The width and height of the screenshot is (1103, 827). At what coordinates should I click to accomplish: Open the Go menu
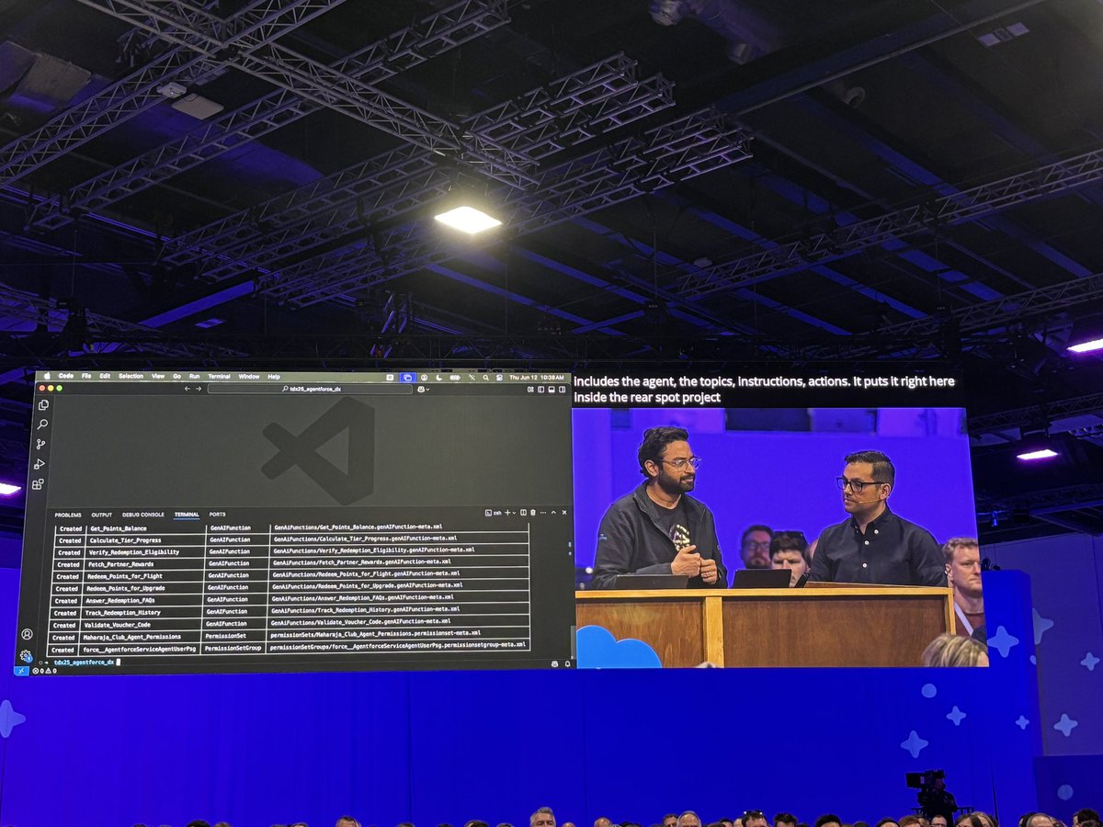click(177, 376)
